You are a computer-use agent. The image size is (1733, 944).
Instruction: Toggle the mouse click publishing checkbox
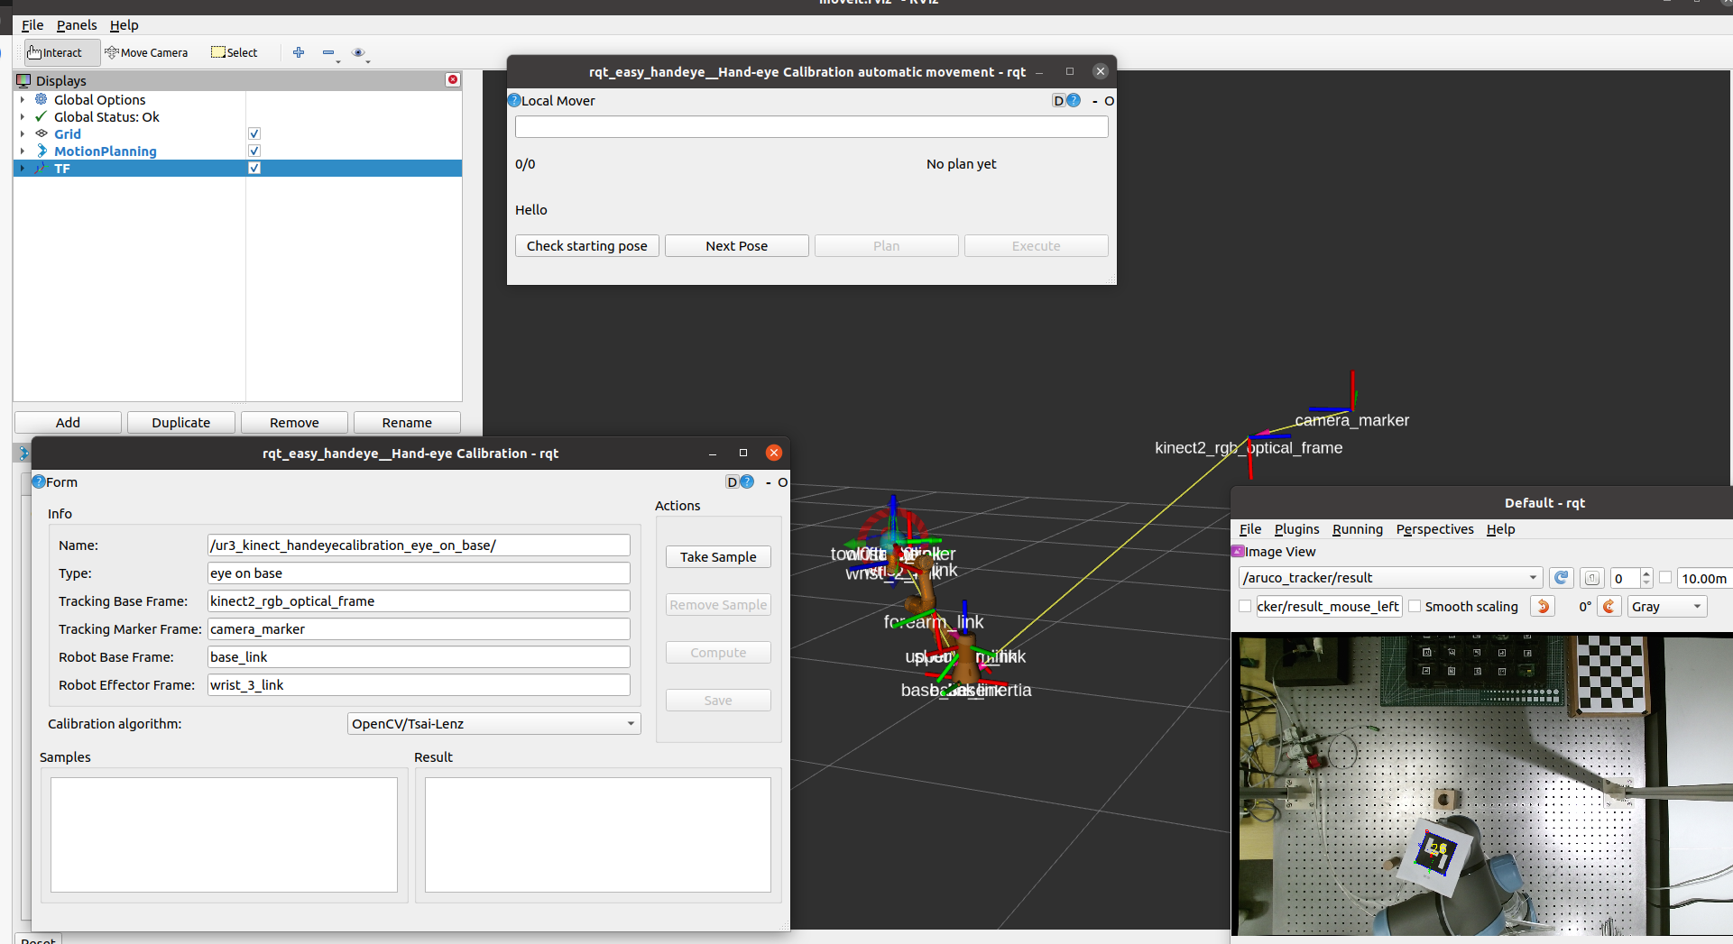tap(1245, 606)
